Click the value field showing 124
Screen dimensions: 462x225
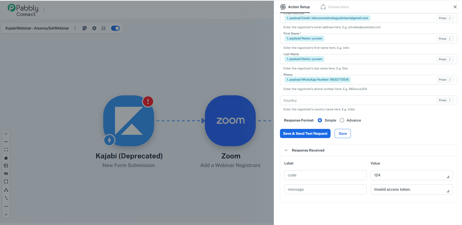pos(412,175)
